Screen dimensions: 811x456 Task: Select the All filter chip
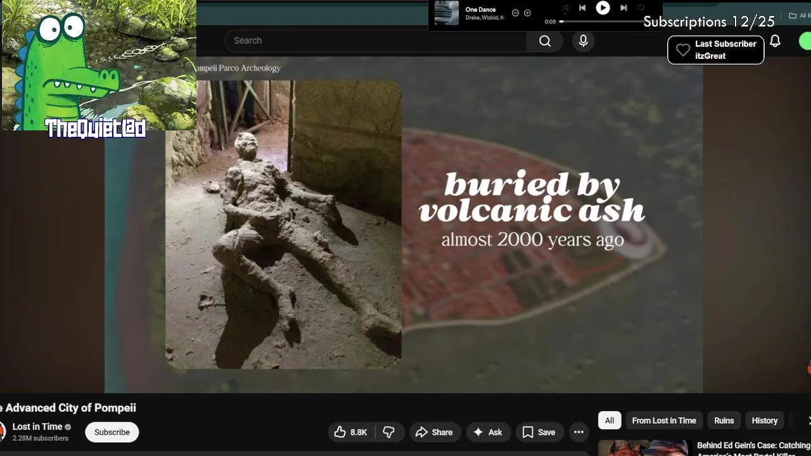(610, 421)
